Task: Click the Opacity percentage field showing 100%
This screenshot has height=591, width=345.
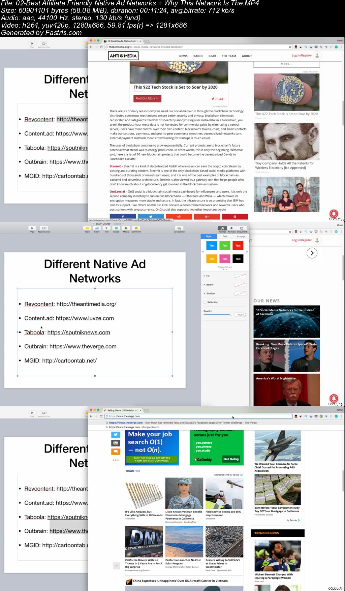Action: (x=240, y=315)
